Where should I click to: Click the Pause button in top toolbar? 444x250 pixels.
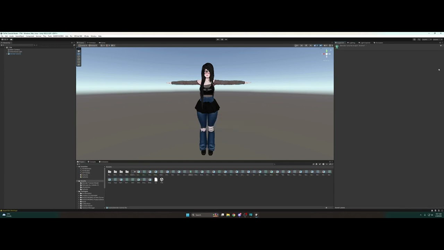pyautogui.click(x=222, y=39)
